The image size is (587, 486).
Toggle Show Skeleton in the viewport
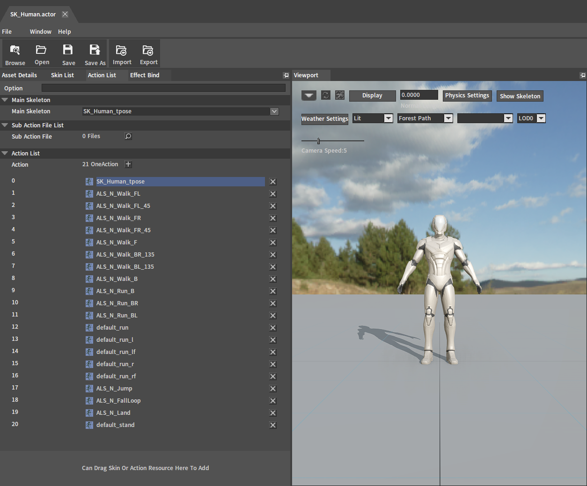tap(520, 96)
